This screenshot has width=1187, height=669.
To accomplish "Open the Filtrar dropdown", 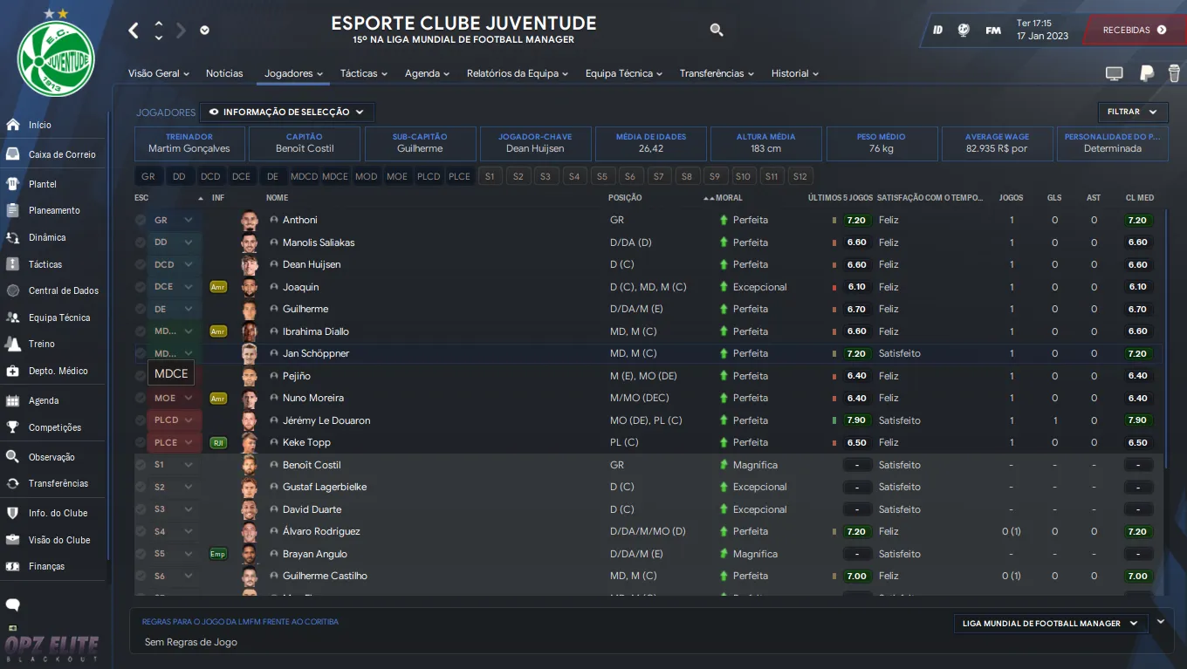I will click(x=1132, y=112).
